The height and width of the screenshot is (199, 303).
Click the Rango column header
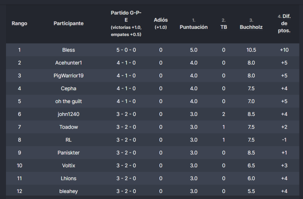pos(19,23)
